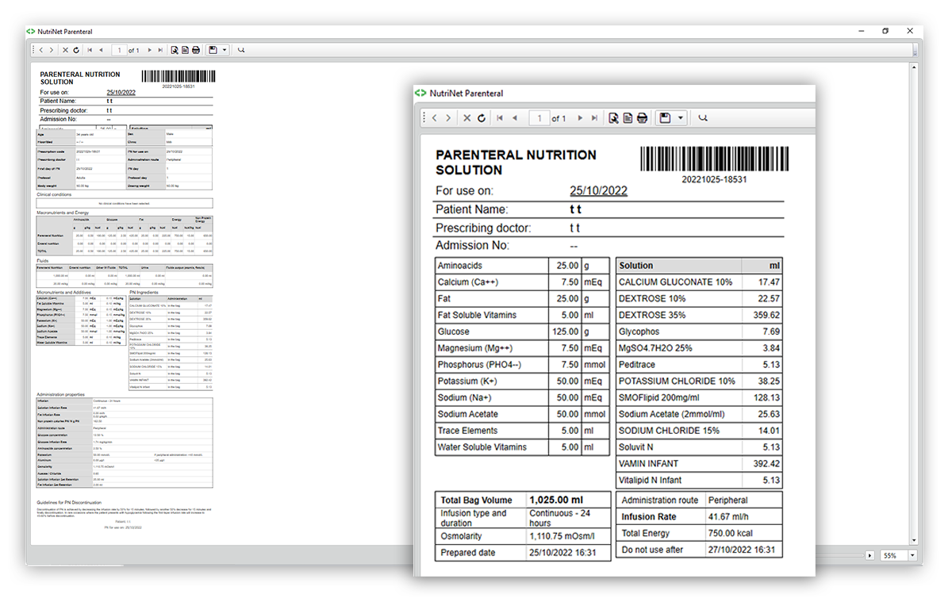Refresh the report in the background window
952x598 pixels.
point(76,50)
